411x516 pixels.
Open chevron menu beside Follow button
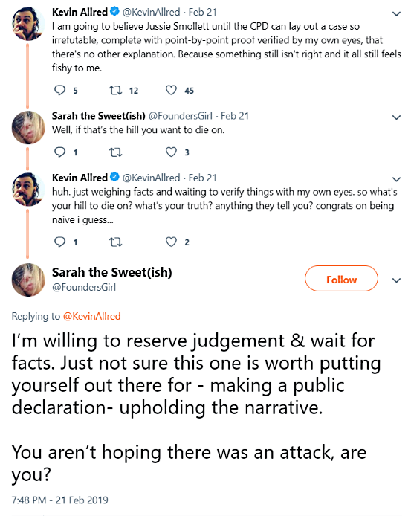(397, 280)
